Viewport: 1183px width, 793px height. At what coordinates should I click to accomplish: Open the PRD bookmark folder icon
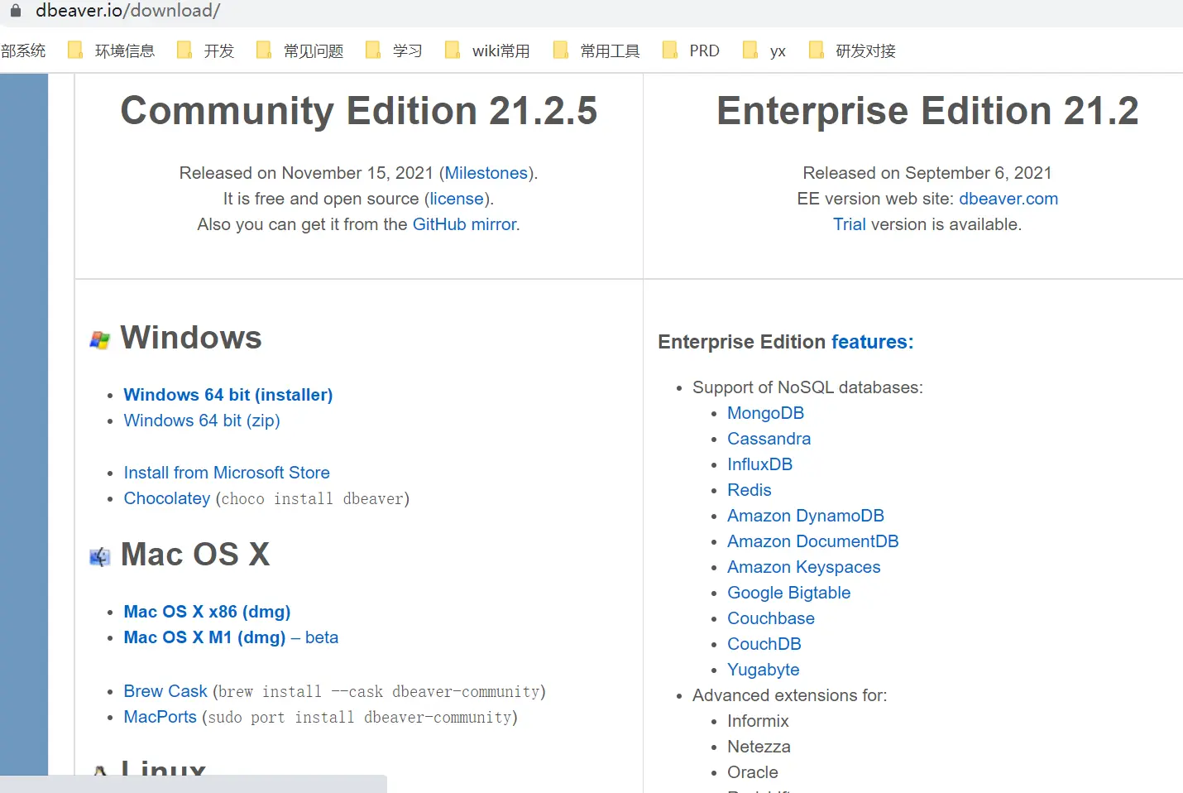point(670,50)
